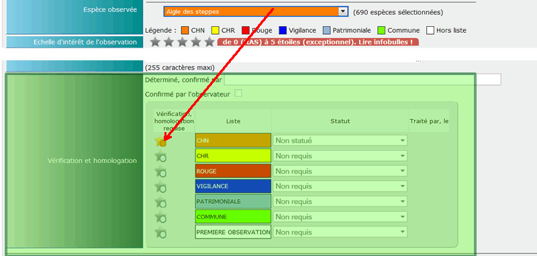537x256 pixels.
Task: Open the CHN Statut dropdown
Action: 340,141
